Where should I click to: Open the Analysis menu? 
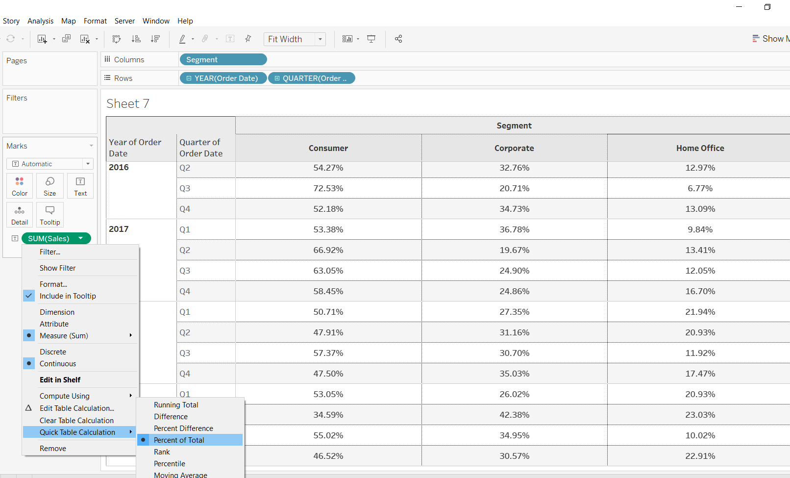point(40,21)
